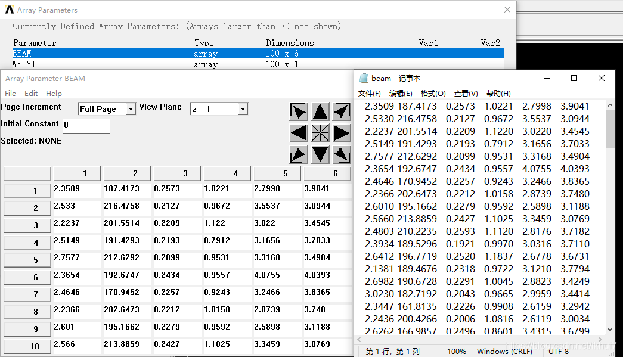Click Windows (CRLF) in Notepad status bar
Image resolution: width=623 pixels, height=357 pixels.
(504, 352)
